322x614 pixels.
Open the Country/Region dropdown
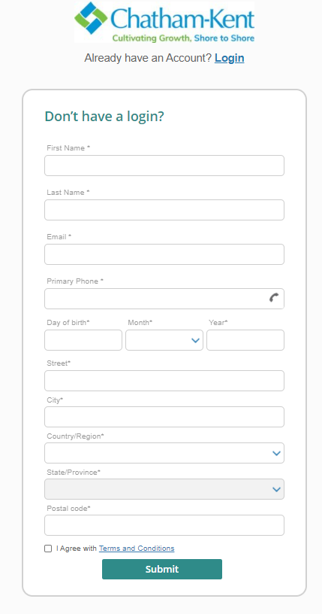tap(164, 453)
